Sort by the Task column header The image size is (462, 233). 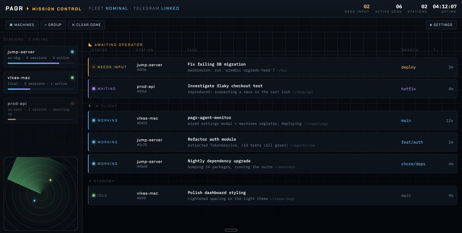pyautogui.click(x=192, y=50)
